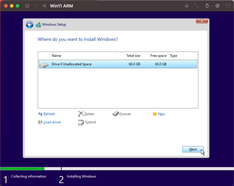Click the Collecting information step label

pyautogui.click(x=29, y=176)
